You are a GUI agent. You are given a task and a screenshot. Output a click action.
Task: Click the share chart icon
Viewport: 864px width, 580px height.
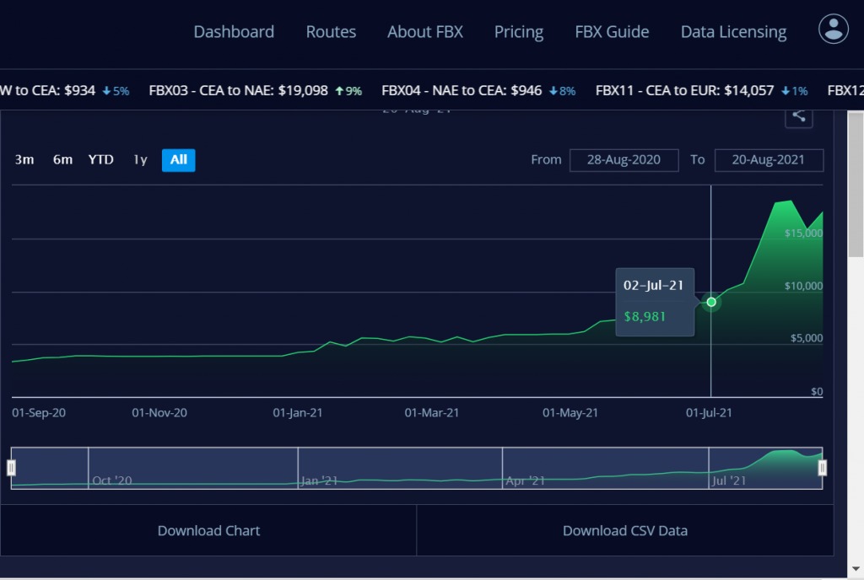click(x=798, y=117)
